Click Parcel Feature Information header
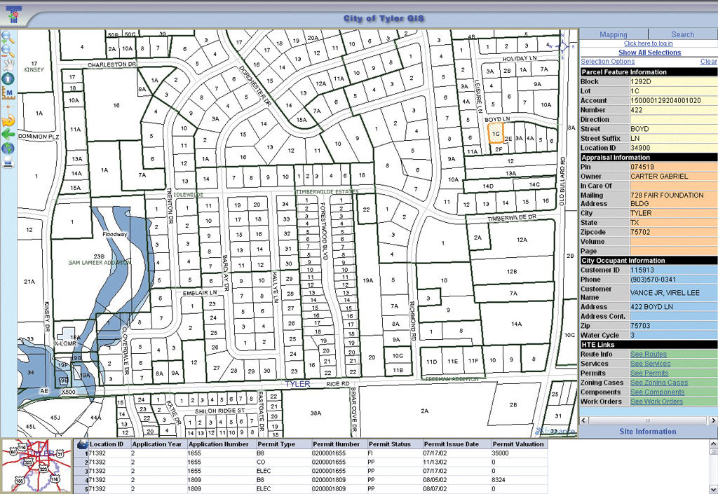This screenshot has height=494, width=718. click(x=649, y=72)
